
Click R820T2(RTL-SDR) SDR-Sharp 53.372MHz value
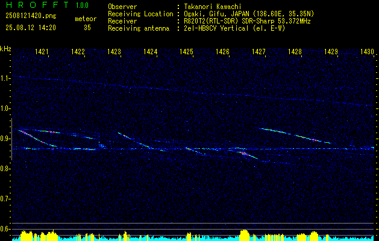click(246, 21)
